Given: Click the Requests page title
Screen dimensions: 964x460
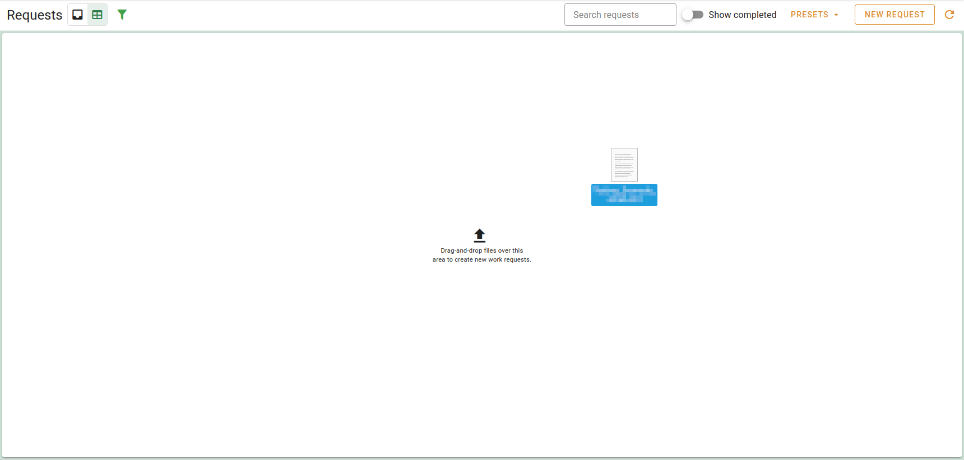Looking at the screenshot, I should (x=35, y=15).
